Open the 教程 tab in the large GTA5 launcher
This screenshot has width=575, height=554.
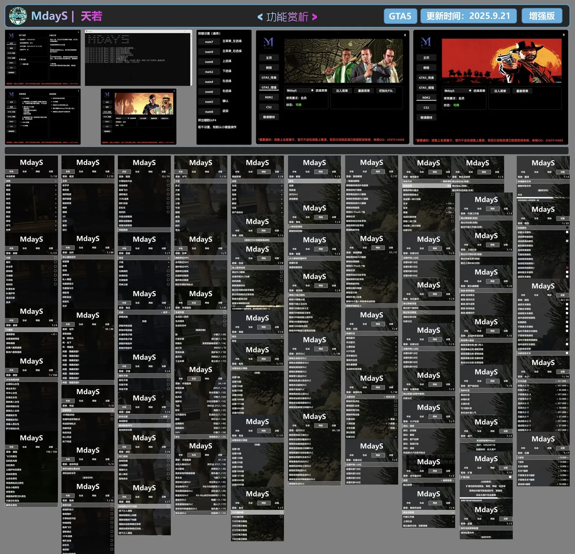click(x=269, y=68)
